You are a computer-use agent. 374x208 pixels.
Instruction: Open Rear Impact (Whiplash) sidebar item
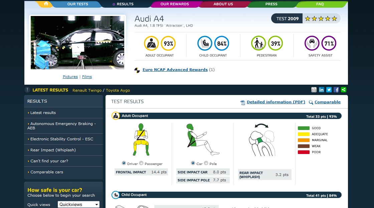[63, 150]
